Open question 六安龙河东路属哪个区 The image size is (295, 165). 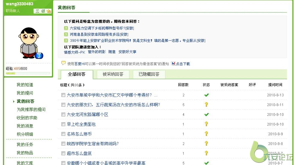tap(87, 115)
